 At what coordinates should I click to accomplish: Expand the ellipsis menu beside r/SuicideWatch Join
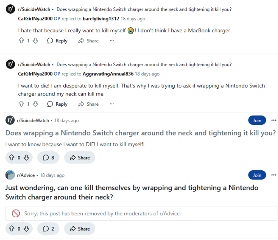tap(274, 120)
